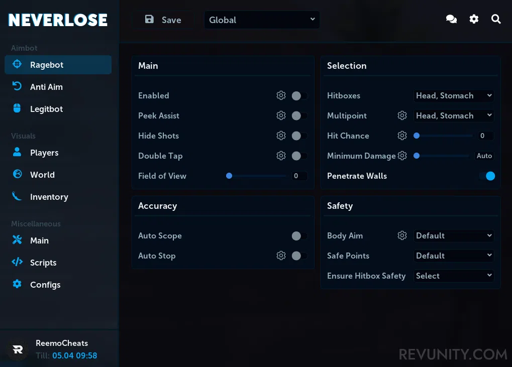The height and width of the screenshot is (367, 512).
Task: Open settings via top-right gear icon
Action: (474, 19)
